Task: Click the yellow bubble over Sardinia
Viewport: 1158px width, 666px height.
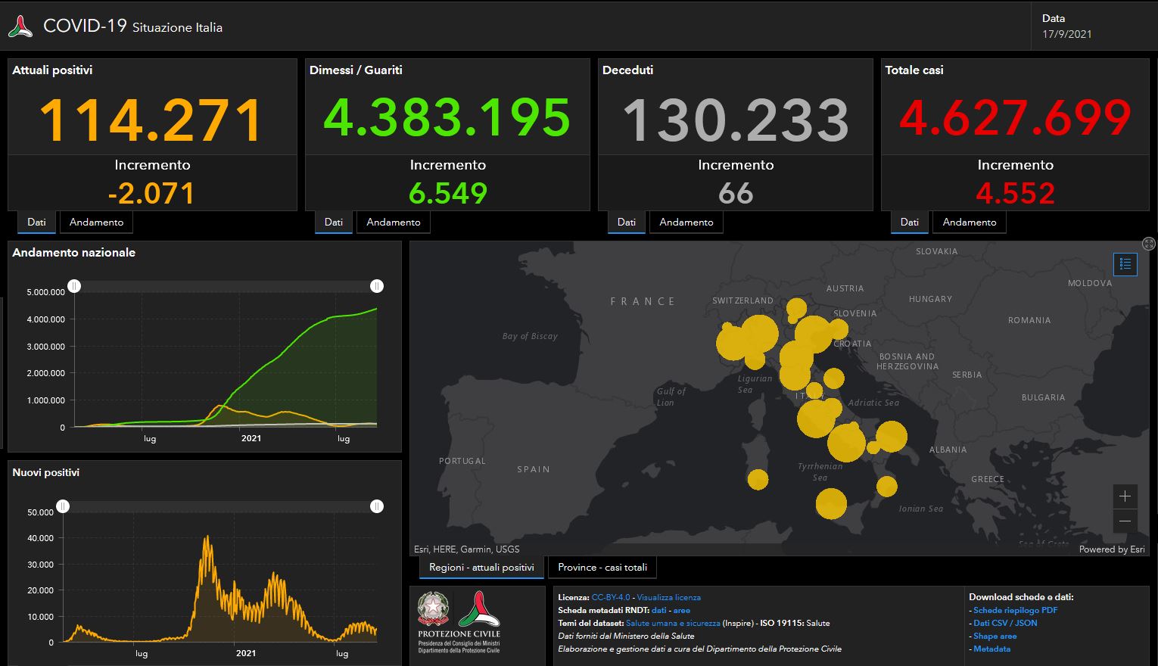Action: coord(758,479)
